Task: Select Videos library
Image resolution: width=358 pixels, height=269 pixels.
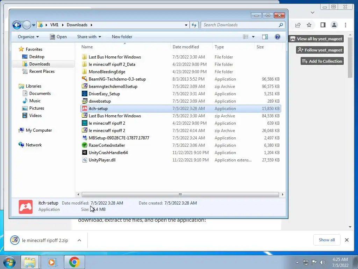Action: pyautogui.click(x=35, y=116)
